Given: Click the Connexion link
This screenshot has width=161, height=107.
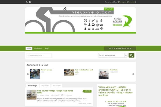Looking at the screenshot, I should (131, 2).
